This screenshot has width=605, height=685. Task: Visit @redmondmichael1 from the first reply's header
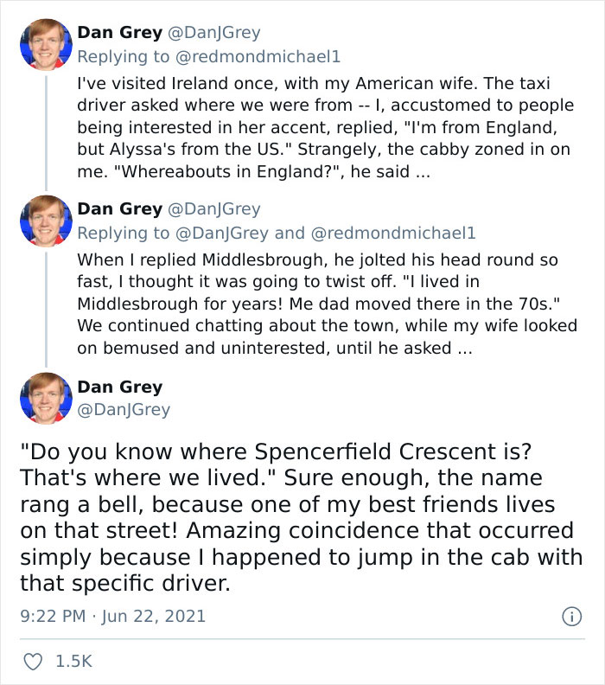(260, 56)
